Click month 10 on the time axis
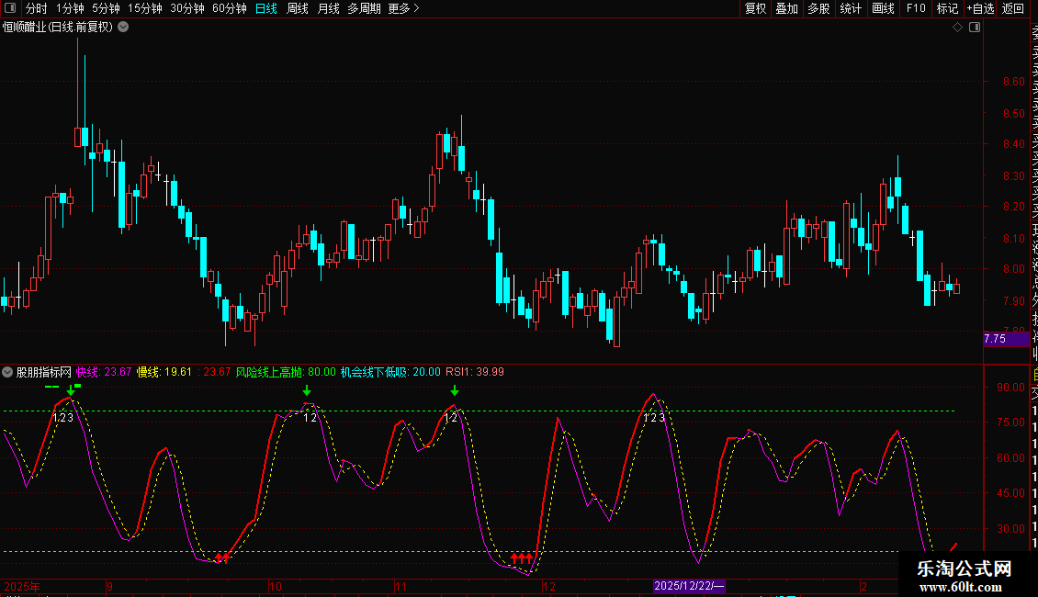The height and width of the screenshot is (597, 1038). coord(276,586)
